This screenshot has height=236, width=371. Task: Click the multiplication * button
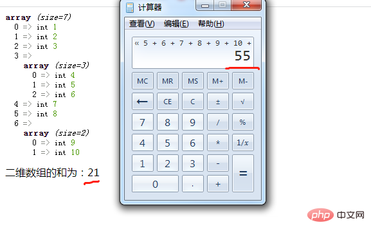(218, 143)
